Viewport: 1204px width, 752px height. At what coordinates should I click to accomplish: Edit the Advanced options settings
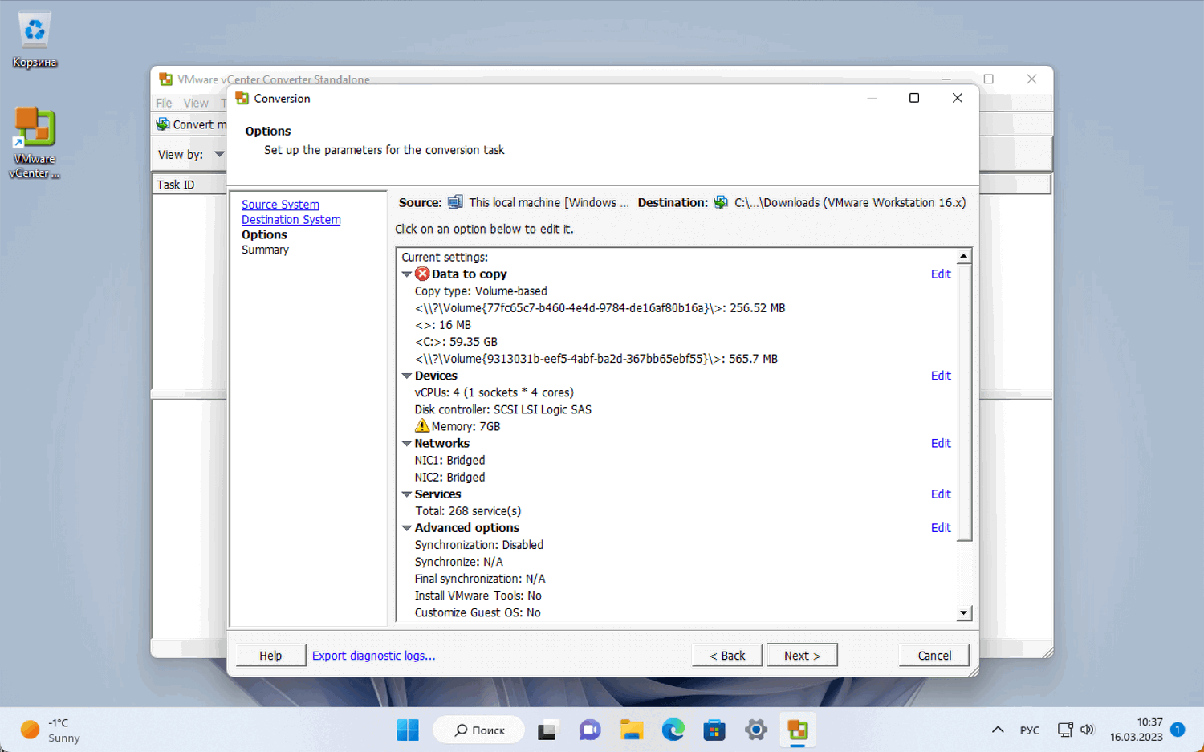click(x=941, y=528)
